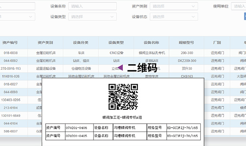This screenshot has width=246, height=146.
Task: Click the 车床 cell
Action: [81, 53]
